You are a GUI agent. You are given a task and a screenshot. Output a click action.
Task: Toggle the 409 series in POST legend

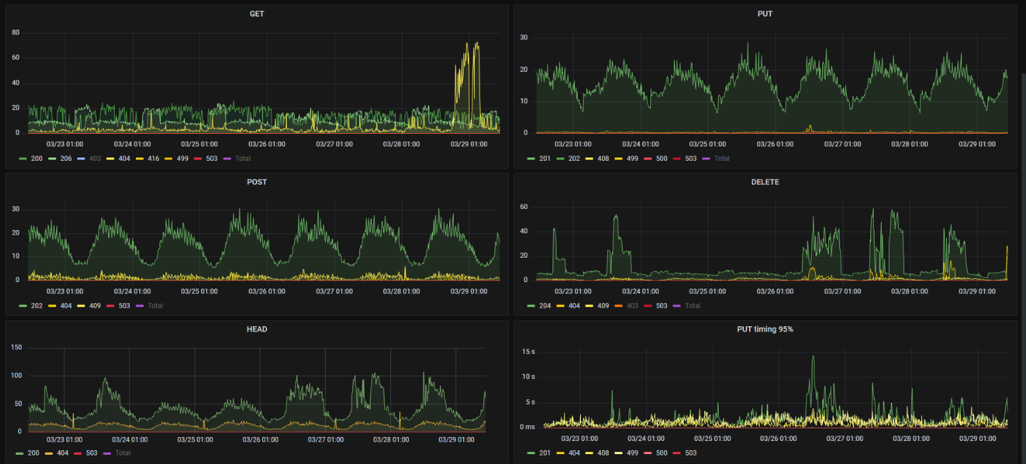point(96,305)
